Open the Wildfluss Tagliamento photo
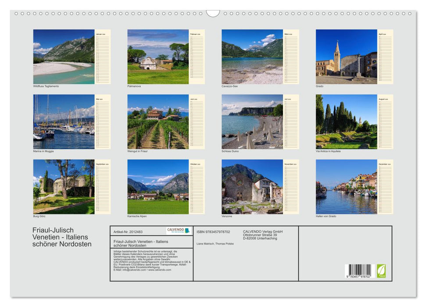Viewport: 426px width, 307px height. pos(64,57)
